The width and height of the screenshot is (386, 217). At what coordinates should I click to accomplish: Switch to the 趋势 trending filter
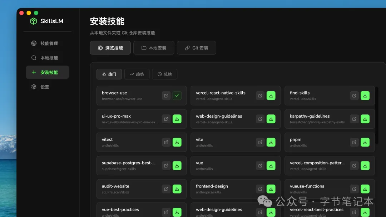[x=137, y=74]
